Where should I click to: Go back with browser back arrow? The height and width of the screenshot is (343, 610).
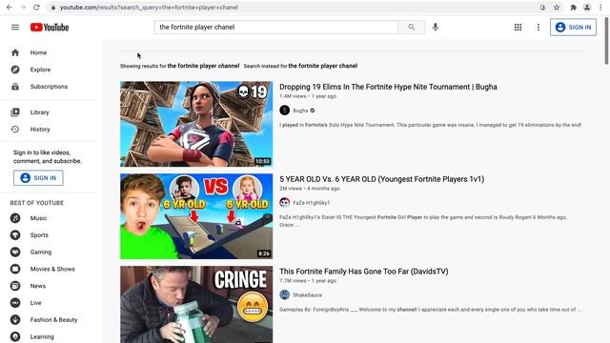pos(9,7)
